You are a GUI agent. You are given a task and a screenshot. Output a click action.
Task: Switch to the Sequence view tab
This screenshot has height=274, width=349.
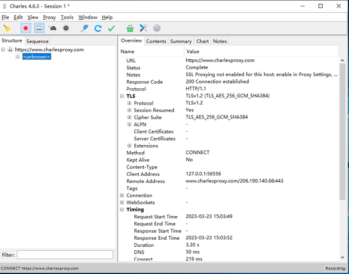37,41
